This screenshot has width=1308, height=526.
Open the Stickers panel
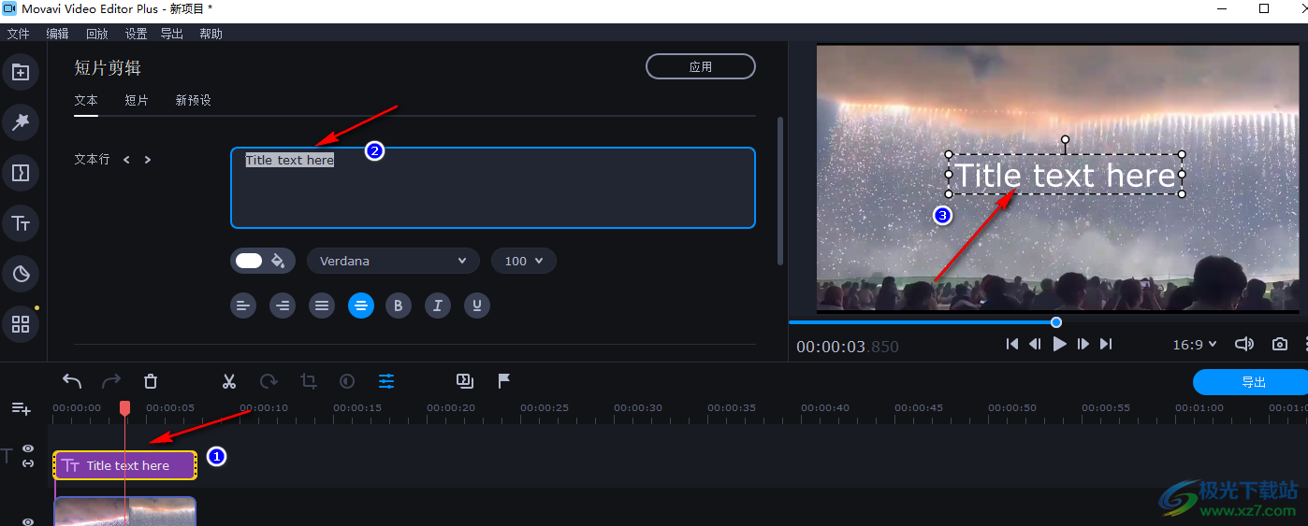[21, 274]
